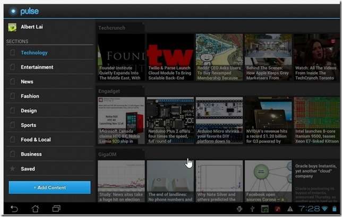Click the page icon beside Food & Local

(x=13, y=140)
